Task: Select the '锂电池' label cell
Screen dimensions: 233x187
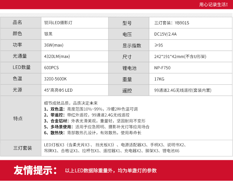Action: click(x=129, y=68)
